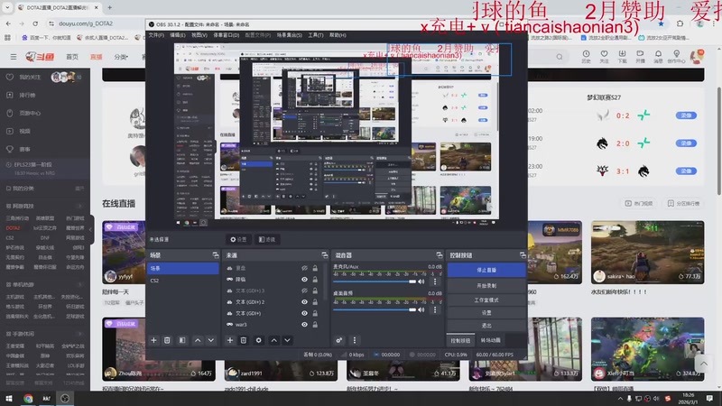Click the source properties button with gear above Scenes

tap(238, 239)
